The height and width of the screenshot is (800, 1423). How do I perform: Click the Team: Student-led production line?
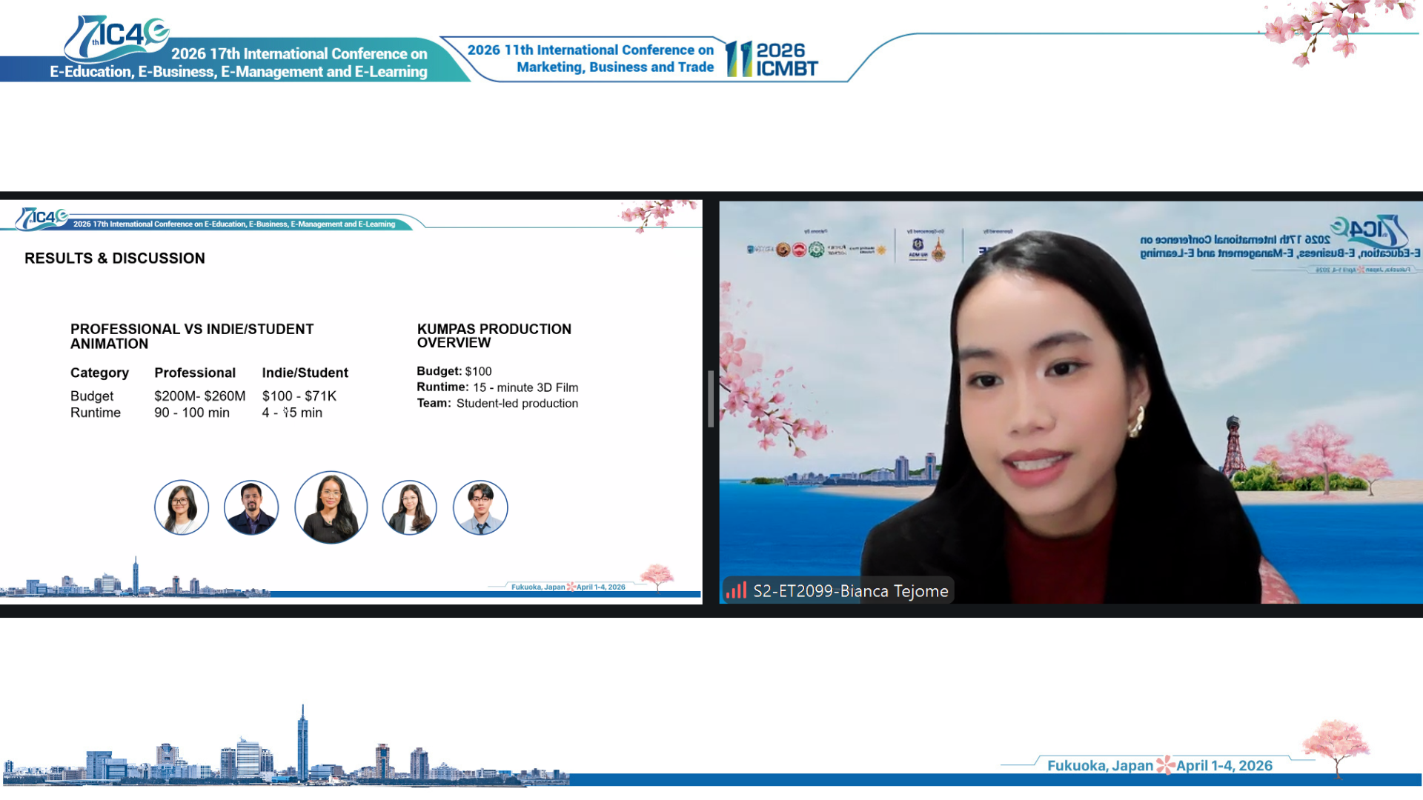click(497, 404)
